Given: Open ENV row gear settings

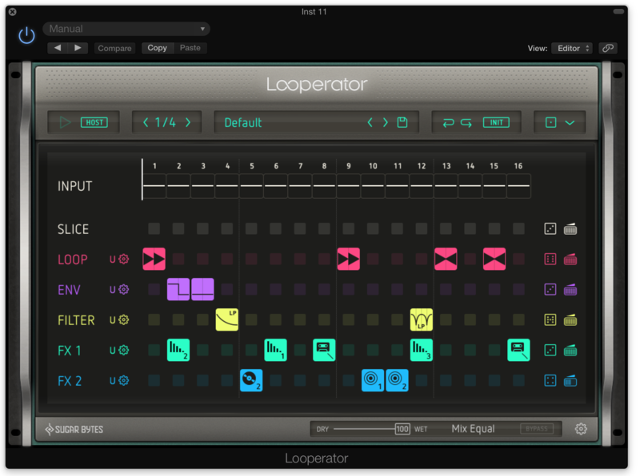Looking at the screenshot, I should click(124, 289).
